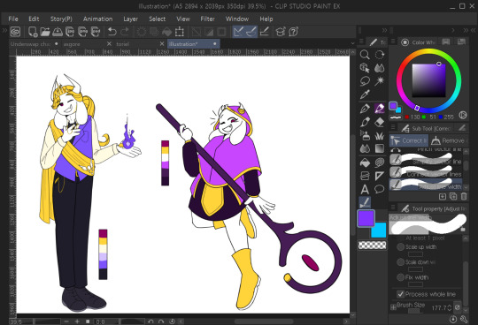Toggle brush size dynamics button beside 177.7
The height and width of the screenshot is (325, 478).
pos(458,307)
